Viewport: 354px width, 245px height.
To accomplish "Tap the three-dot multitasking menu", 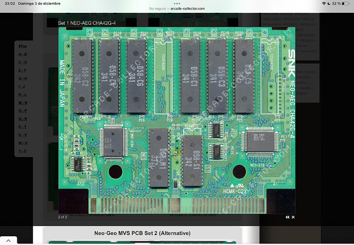I will tap(177, 4).
